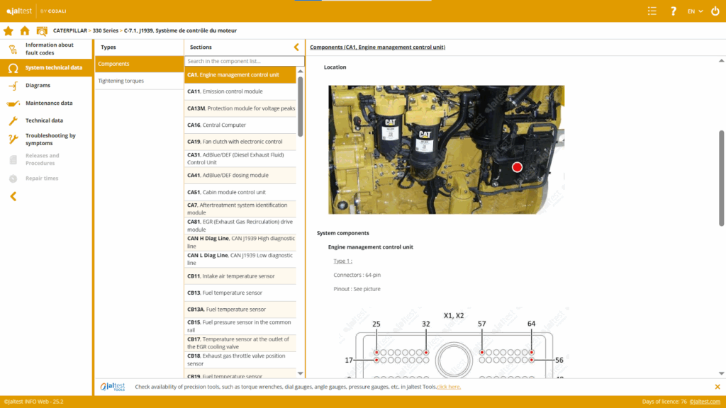
Task: Open the EN language dropdown
Action: pyautogui.click(x=695, y=11)
